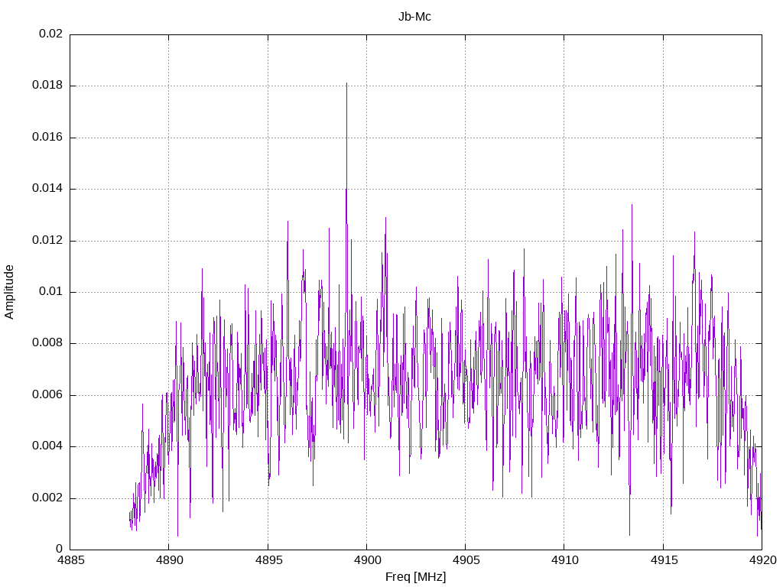
Task: Click the y-axis tick label 0.012
Action: coord(47,241)
